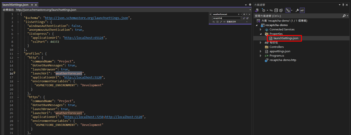Viewport: 351px width, 135px height.
Task: Select the solution 'recaptcha-demo' root node
Action: pos(284,21)
